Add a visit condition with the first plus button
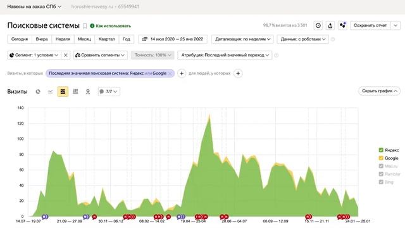405x228 pixels. [182, 73]
